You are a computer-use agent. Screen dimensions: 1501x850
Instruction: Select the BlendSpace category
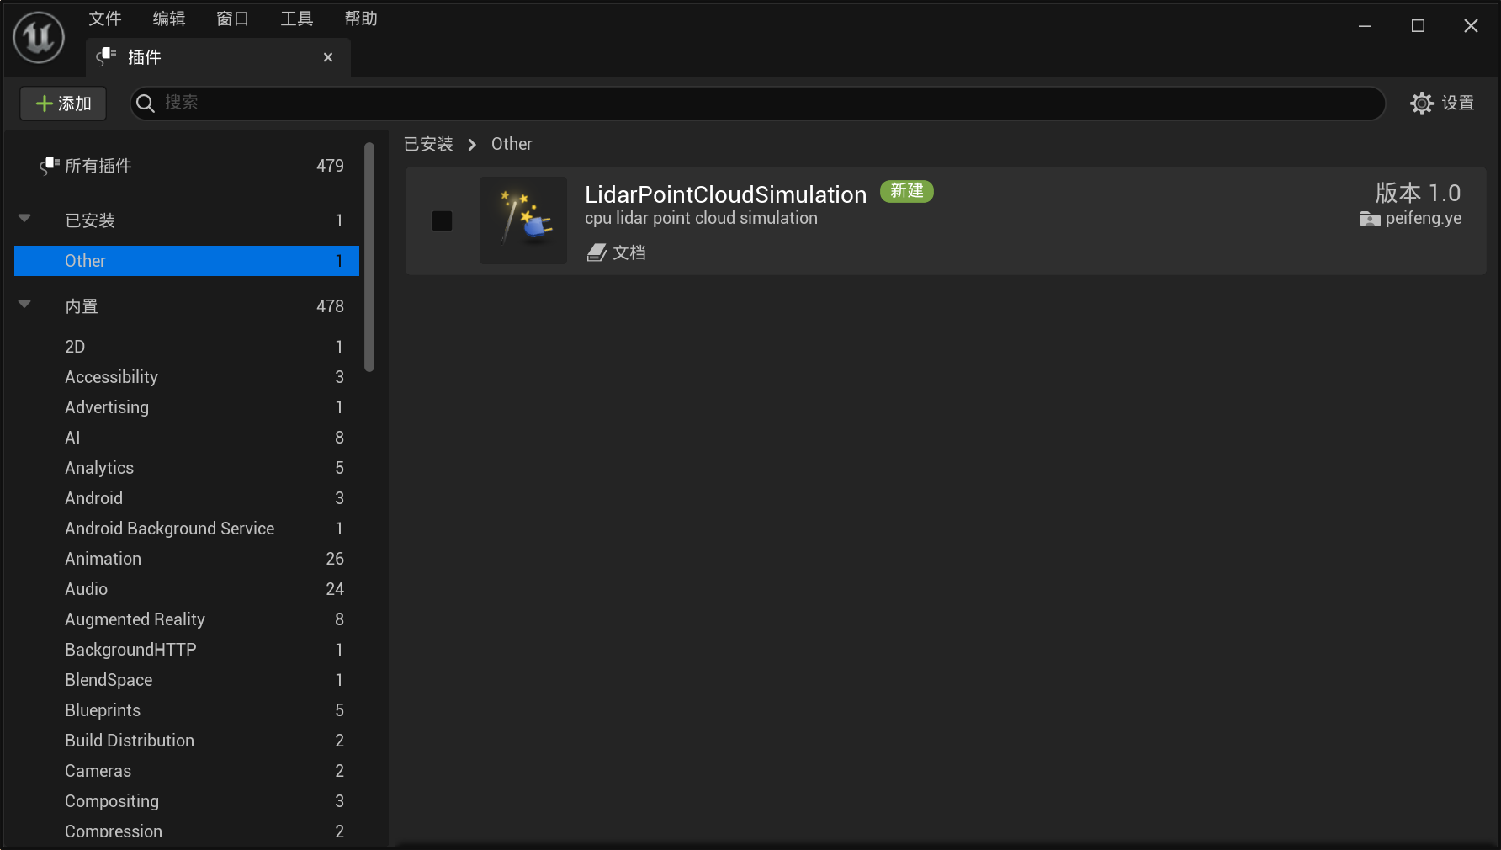187,680
